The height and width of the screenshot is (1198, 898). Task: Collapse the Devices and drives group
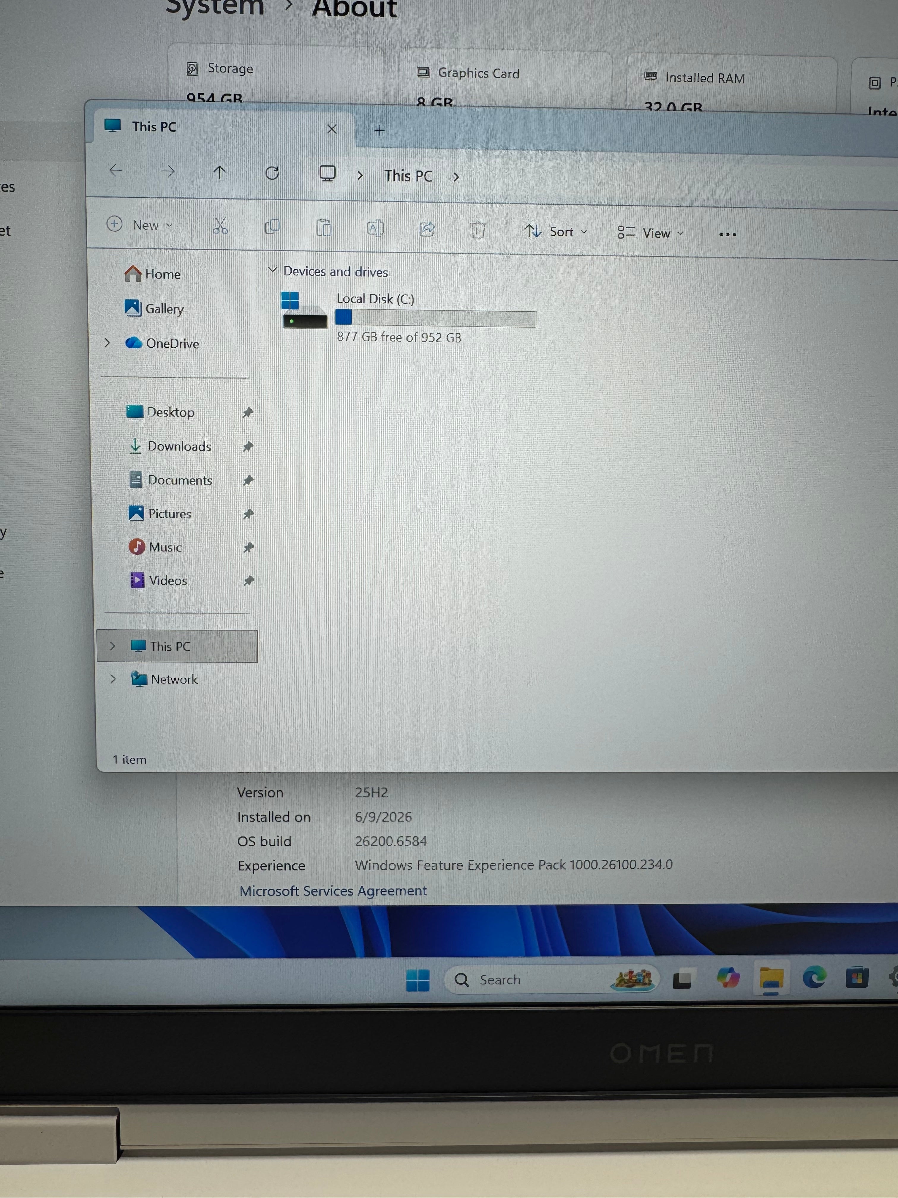coord(273,270)
